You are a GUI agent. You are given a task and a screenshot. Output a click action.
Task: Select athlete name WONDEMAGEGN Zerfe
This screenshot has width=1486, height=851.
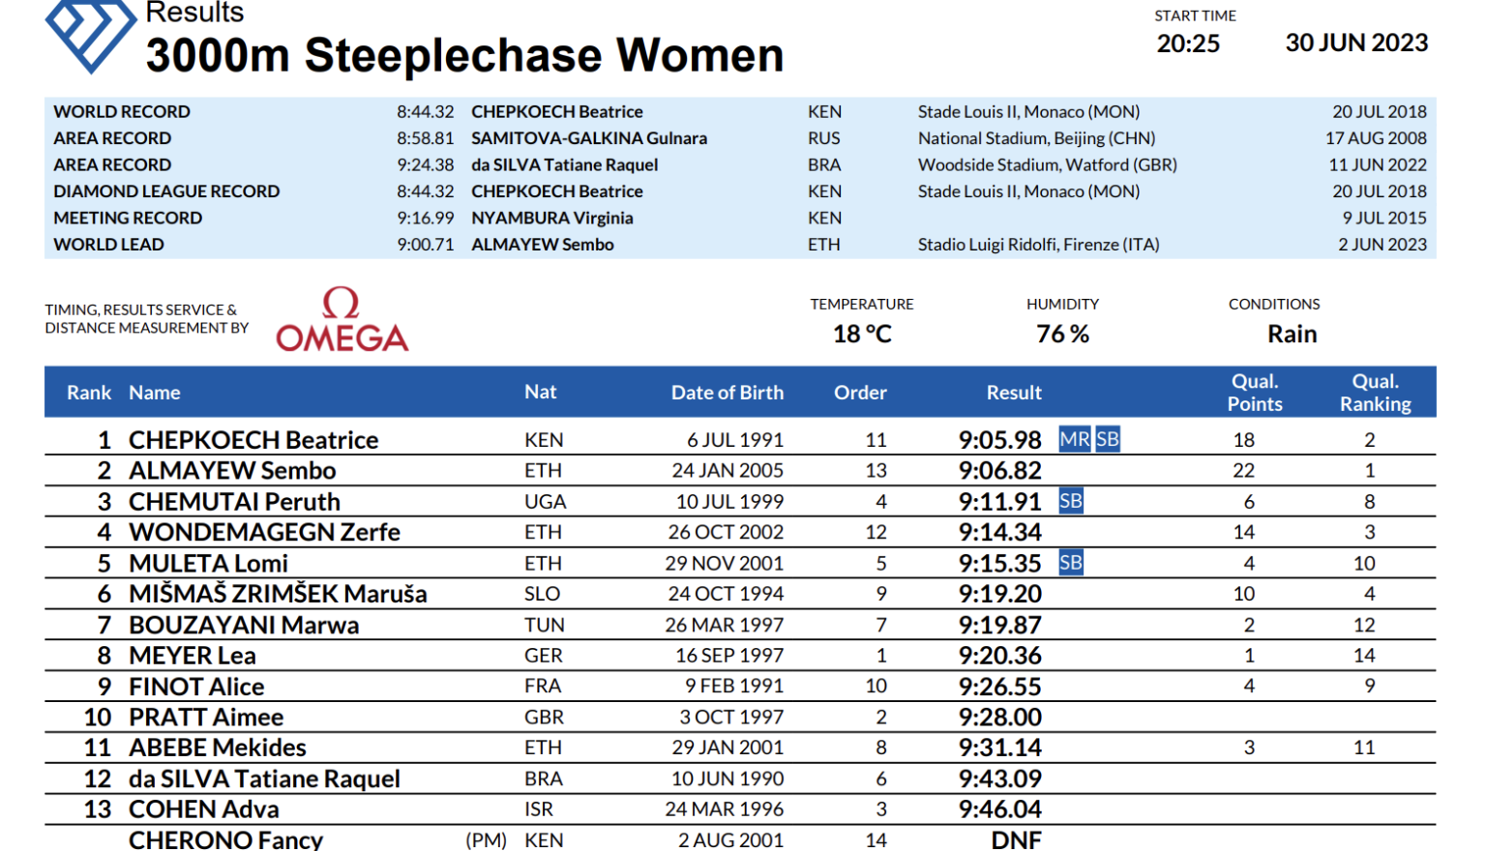coord(264,533)
